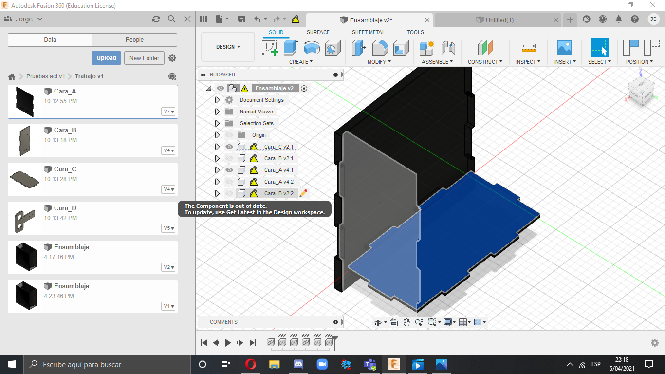
Task: Jump to the timeline beginning
Action: [204, 343]
